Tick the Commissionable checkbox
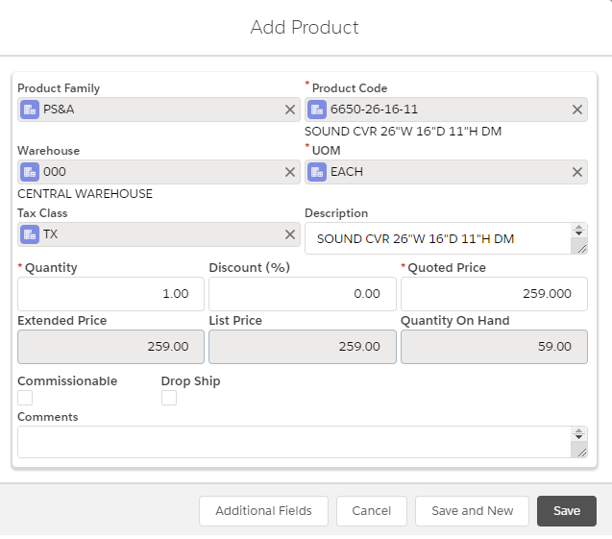The width and height of the screenshot is (612, 539). (x=25, y=398)
